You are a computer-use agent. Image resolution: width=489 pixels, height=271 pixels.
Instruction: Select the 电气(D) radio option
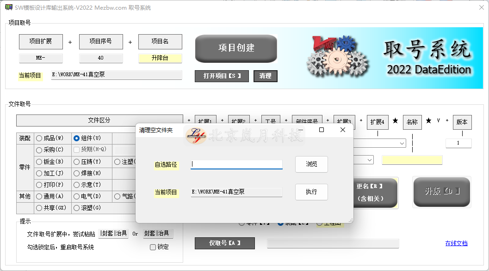[x=77, y=196]
